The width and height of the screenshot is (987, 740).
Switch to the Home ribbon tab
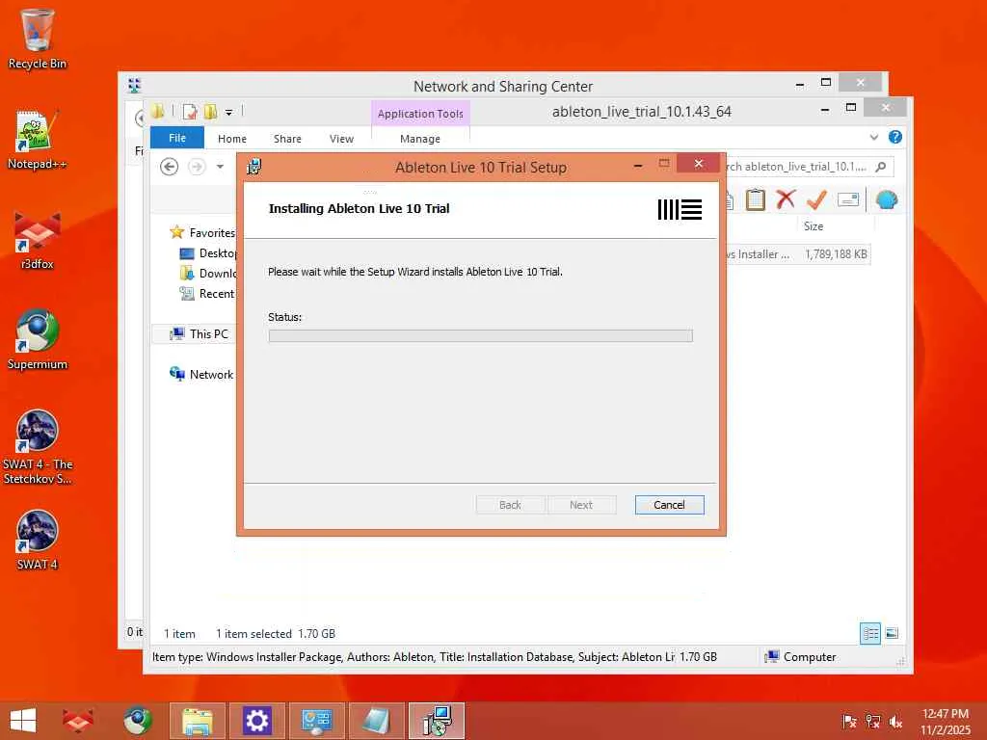(232, 139)
